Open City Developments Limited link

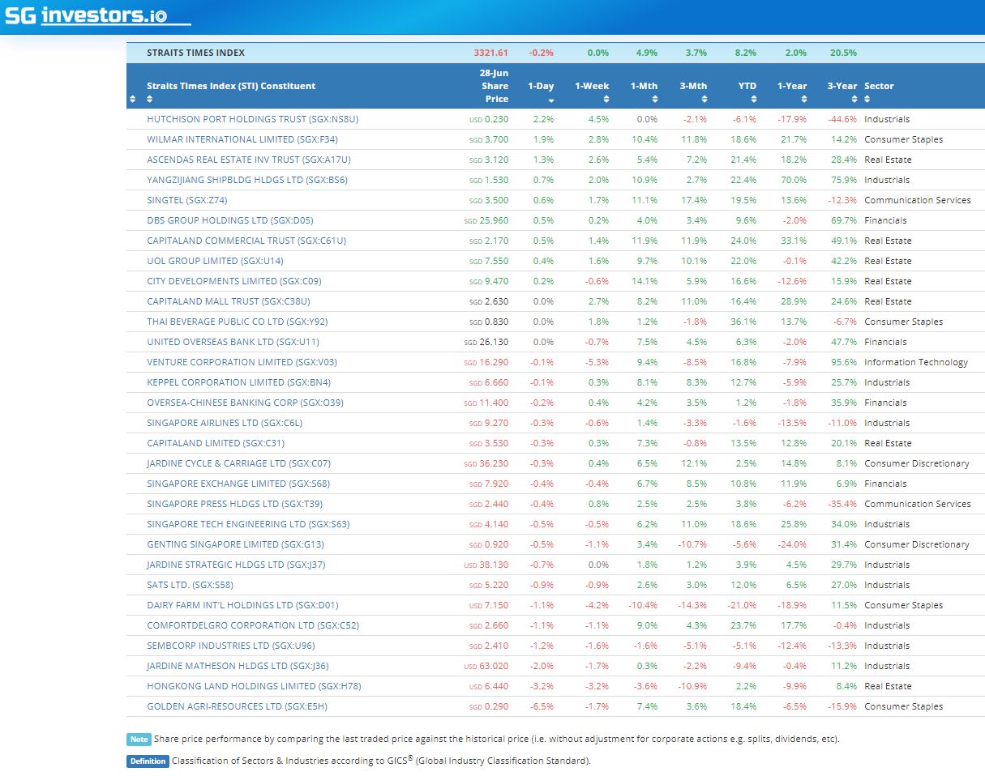click(234, 281)
